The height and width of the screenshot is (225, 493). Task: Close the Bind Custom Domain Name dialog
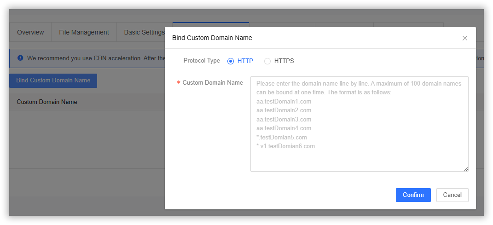point(464,38)
